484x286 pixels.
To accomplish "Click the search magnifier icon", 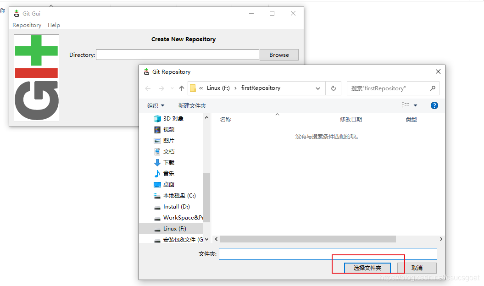I will [433, 88].
